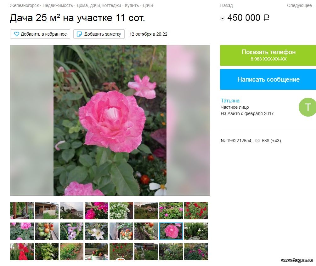Go to the Недвижимость breadcrumb

58,5
